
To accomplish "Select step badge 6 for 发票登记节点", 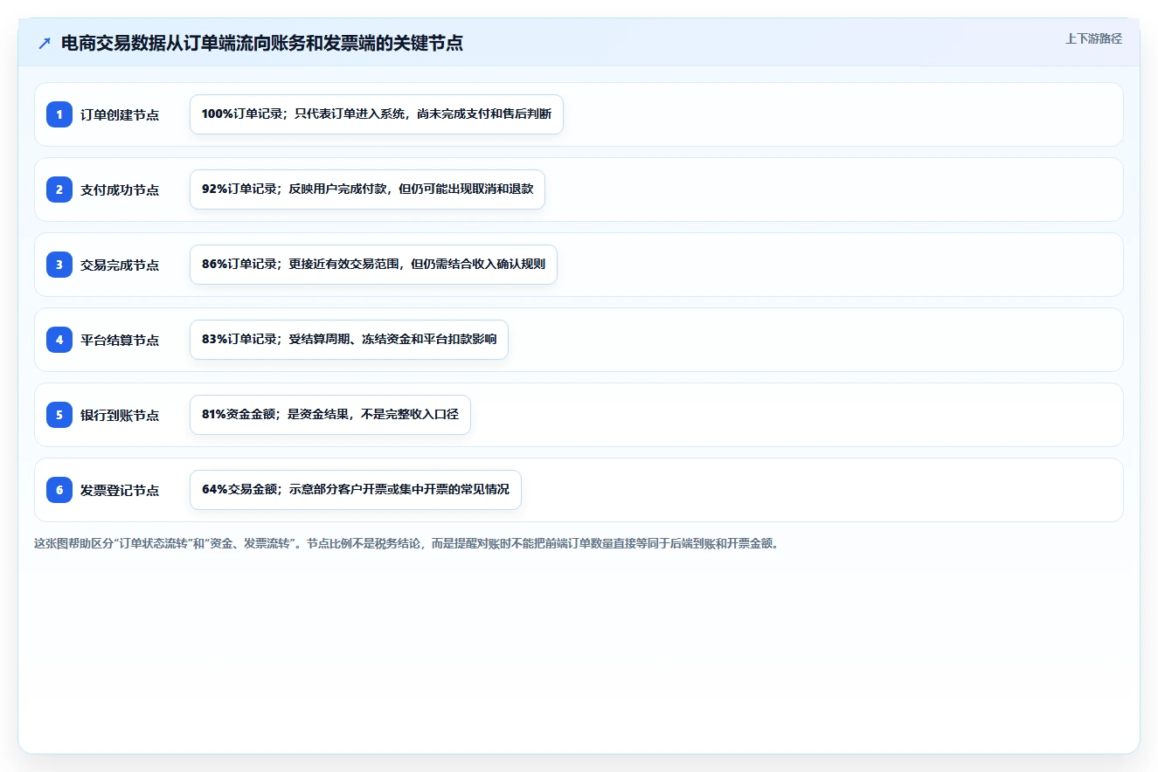I will coord(59,490).
